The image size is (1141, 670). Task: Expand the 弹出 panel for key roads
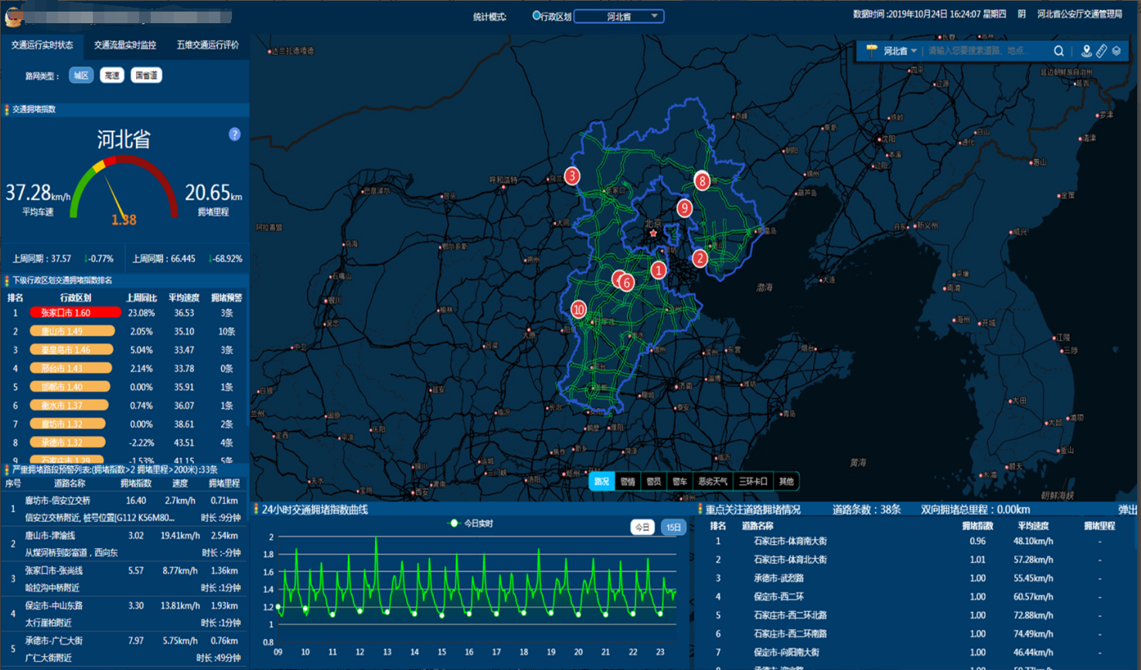[1127, 510]
